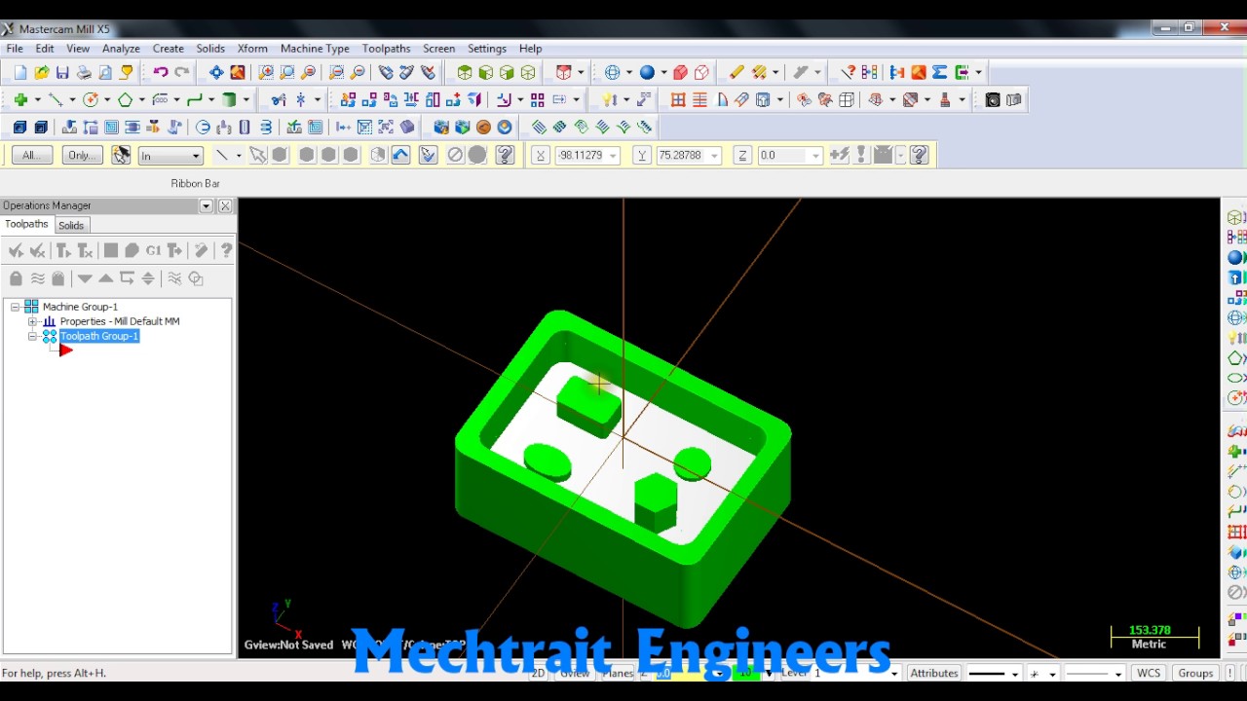Expand Properties - Mill Default MM node
Image resolution: width=1247 pixels, height=701 pixels.
tap(33, 321)
